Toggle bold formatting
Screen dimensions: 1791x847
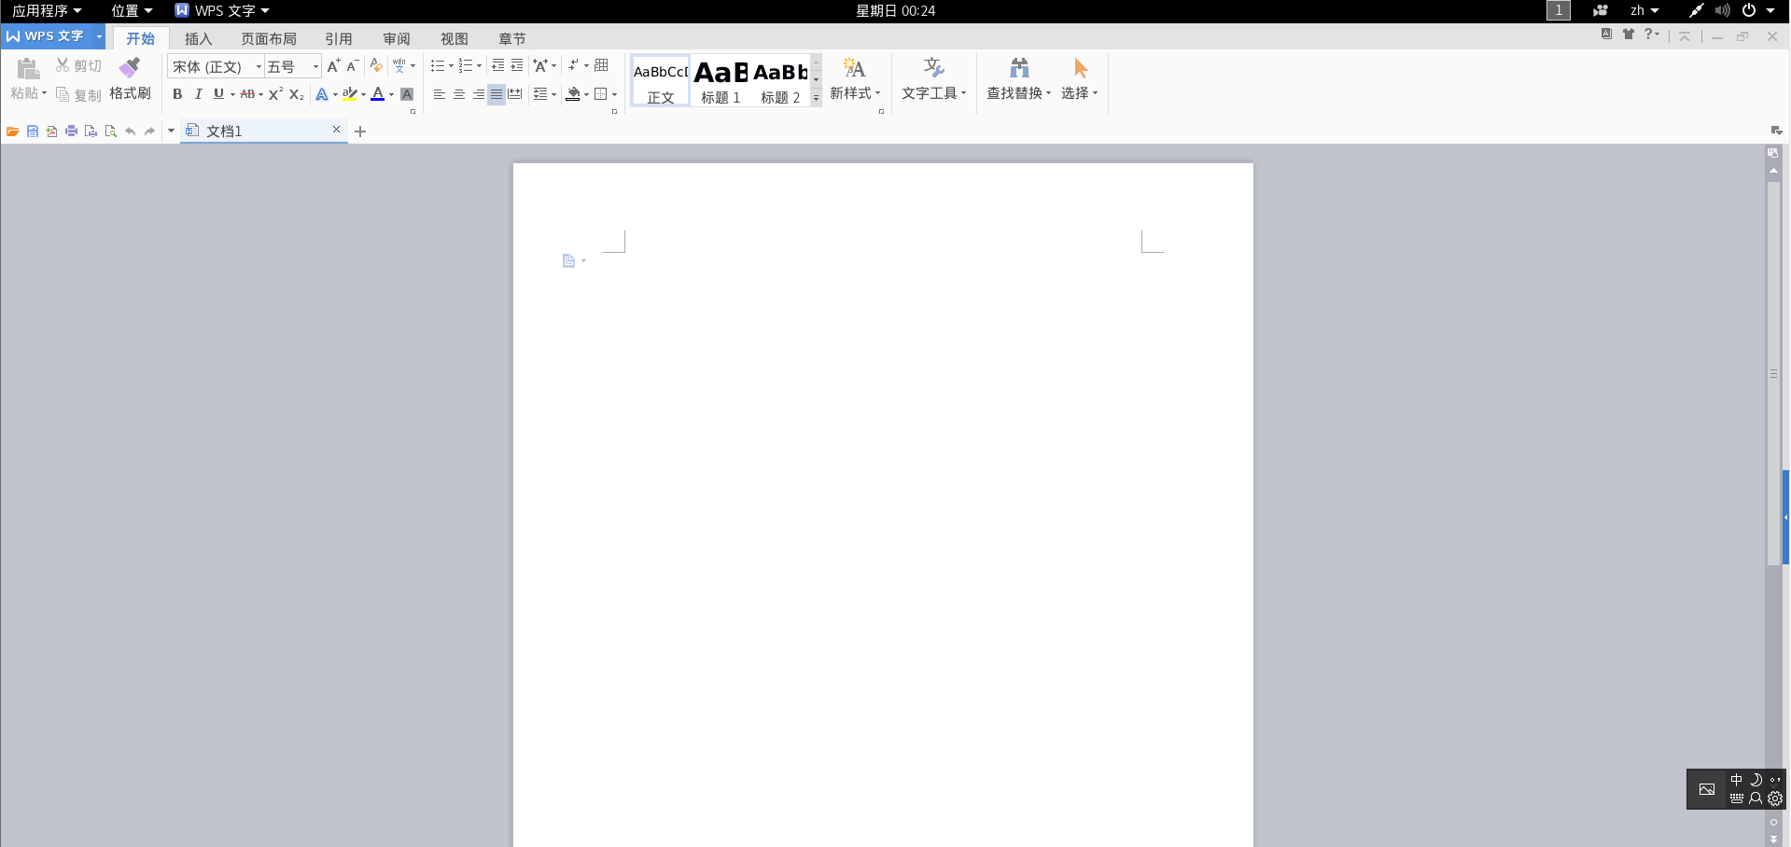(177, 94)
